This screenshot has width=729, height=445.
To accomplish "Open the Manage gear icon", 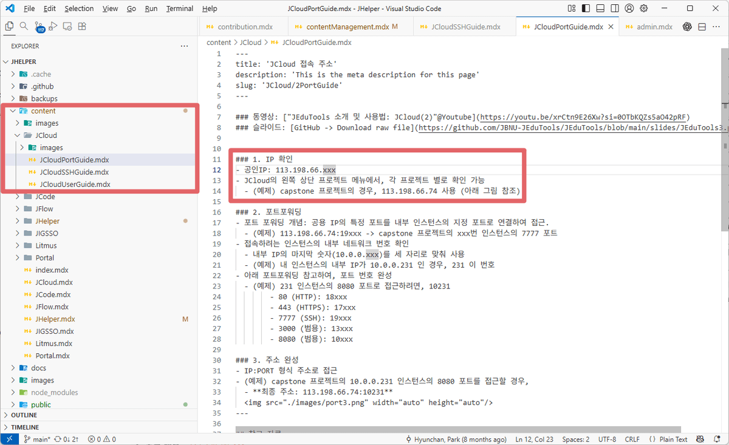I will tap(644, 8).
